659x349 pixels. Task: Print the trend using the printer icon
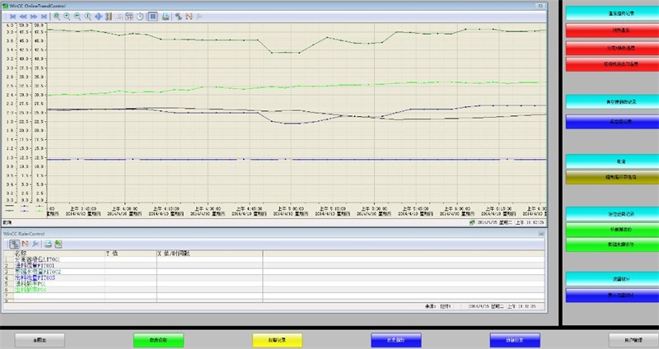tap(166, 16)
